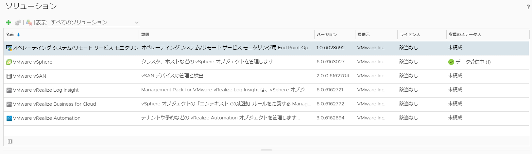Click the remove solution icon with red X
This screenshot has height=154, width=532.
click(x=29, y=23)
